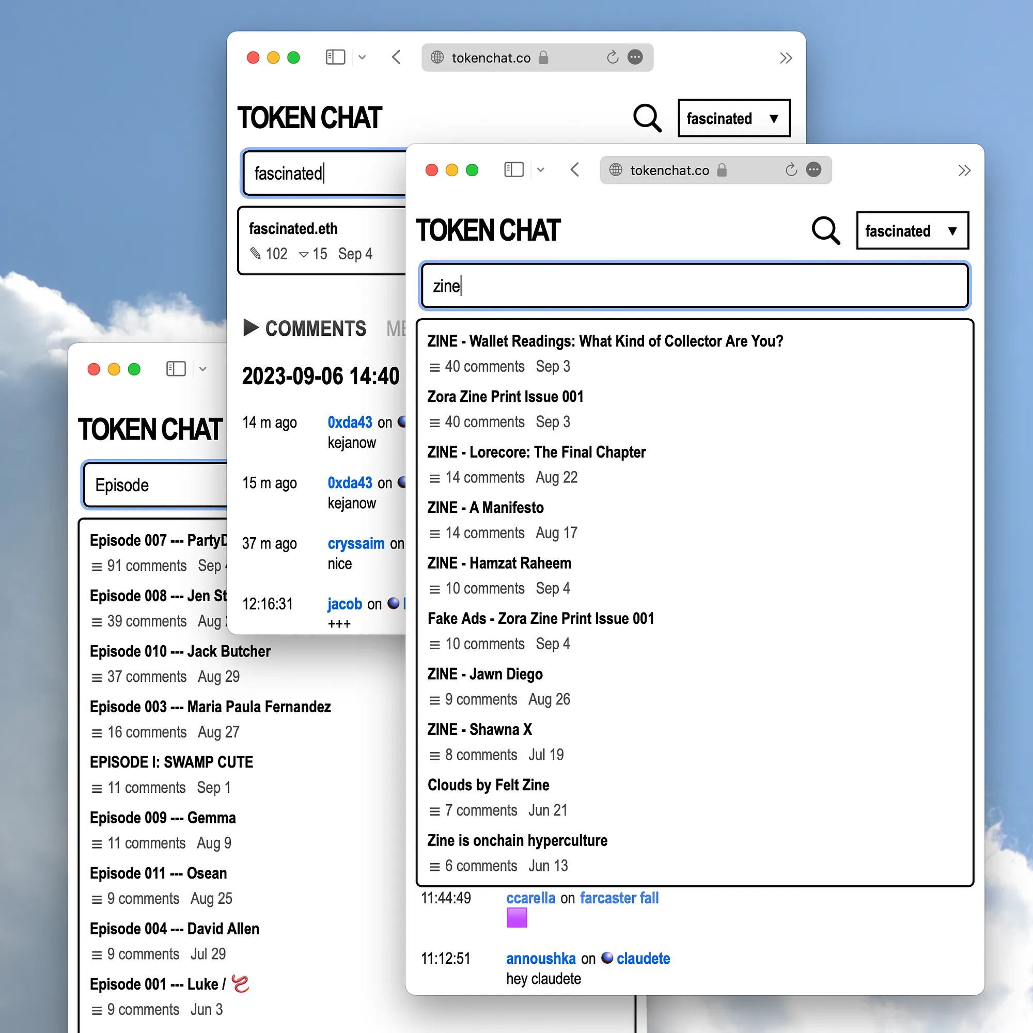
Task: Open Episode 004 --- David Allen
Action: pyautogui.click(x=174, y=929)
